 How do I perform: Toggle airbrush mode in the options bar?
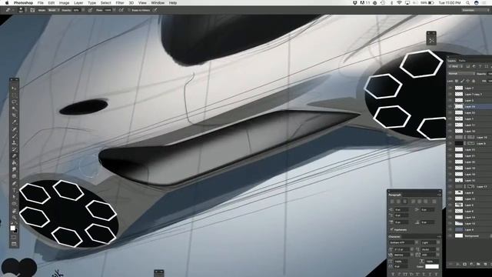(121, 10)
